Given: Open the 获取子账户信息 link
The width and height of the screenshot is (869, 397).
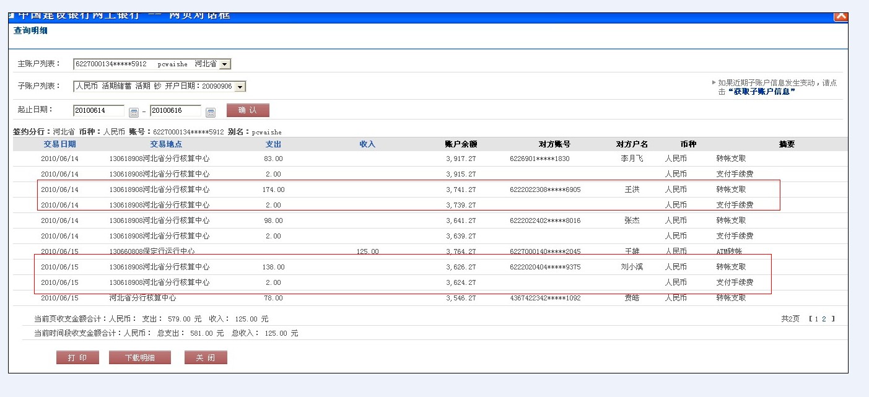Looking at the screenshot, I should [x=761, y=91].
